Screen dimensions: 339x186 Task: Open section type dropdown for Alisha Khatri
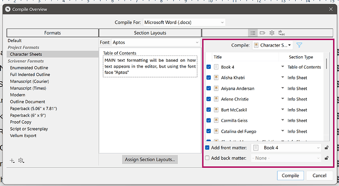tap(282, 77)
